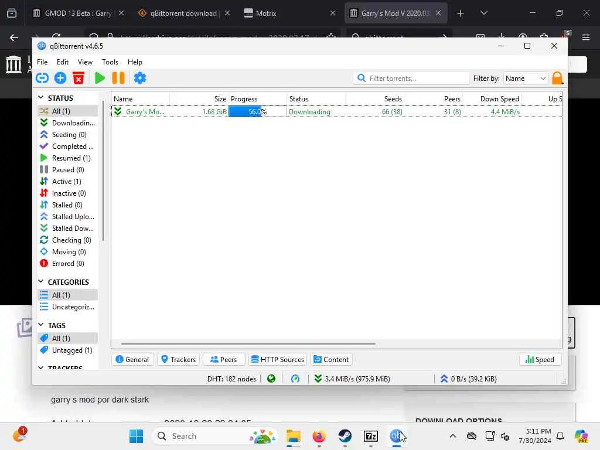Select Downloading status filter
This screenshot has width=600, height=450.
coord(67,123)
